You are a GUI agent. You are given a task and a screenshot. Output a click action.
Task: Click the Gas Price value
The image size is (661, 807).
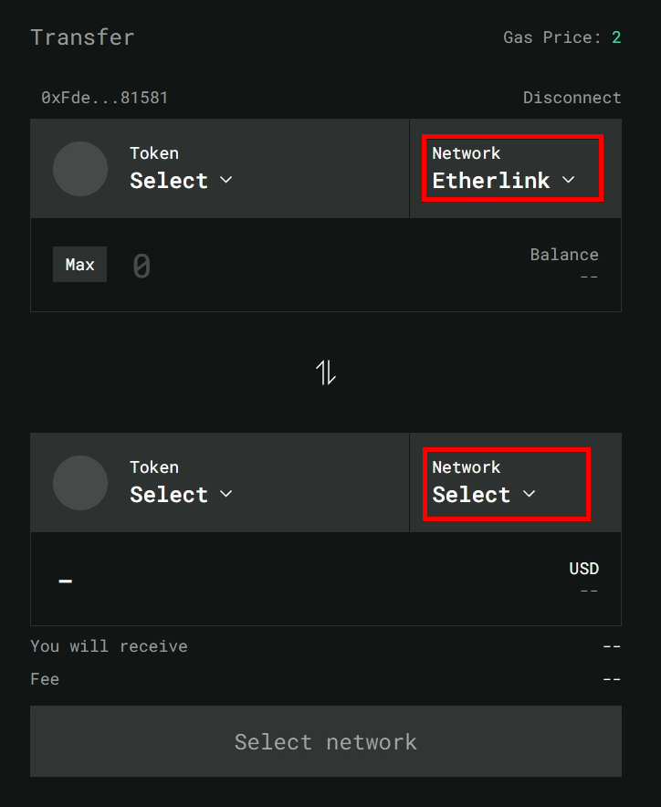[616, 37]
